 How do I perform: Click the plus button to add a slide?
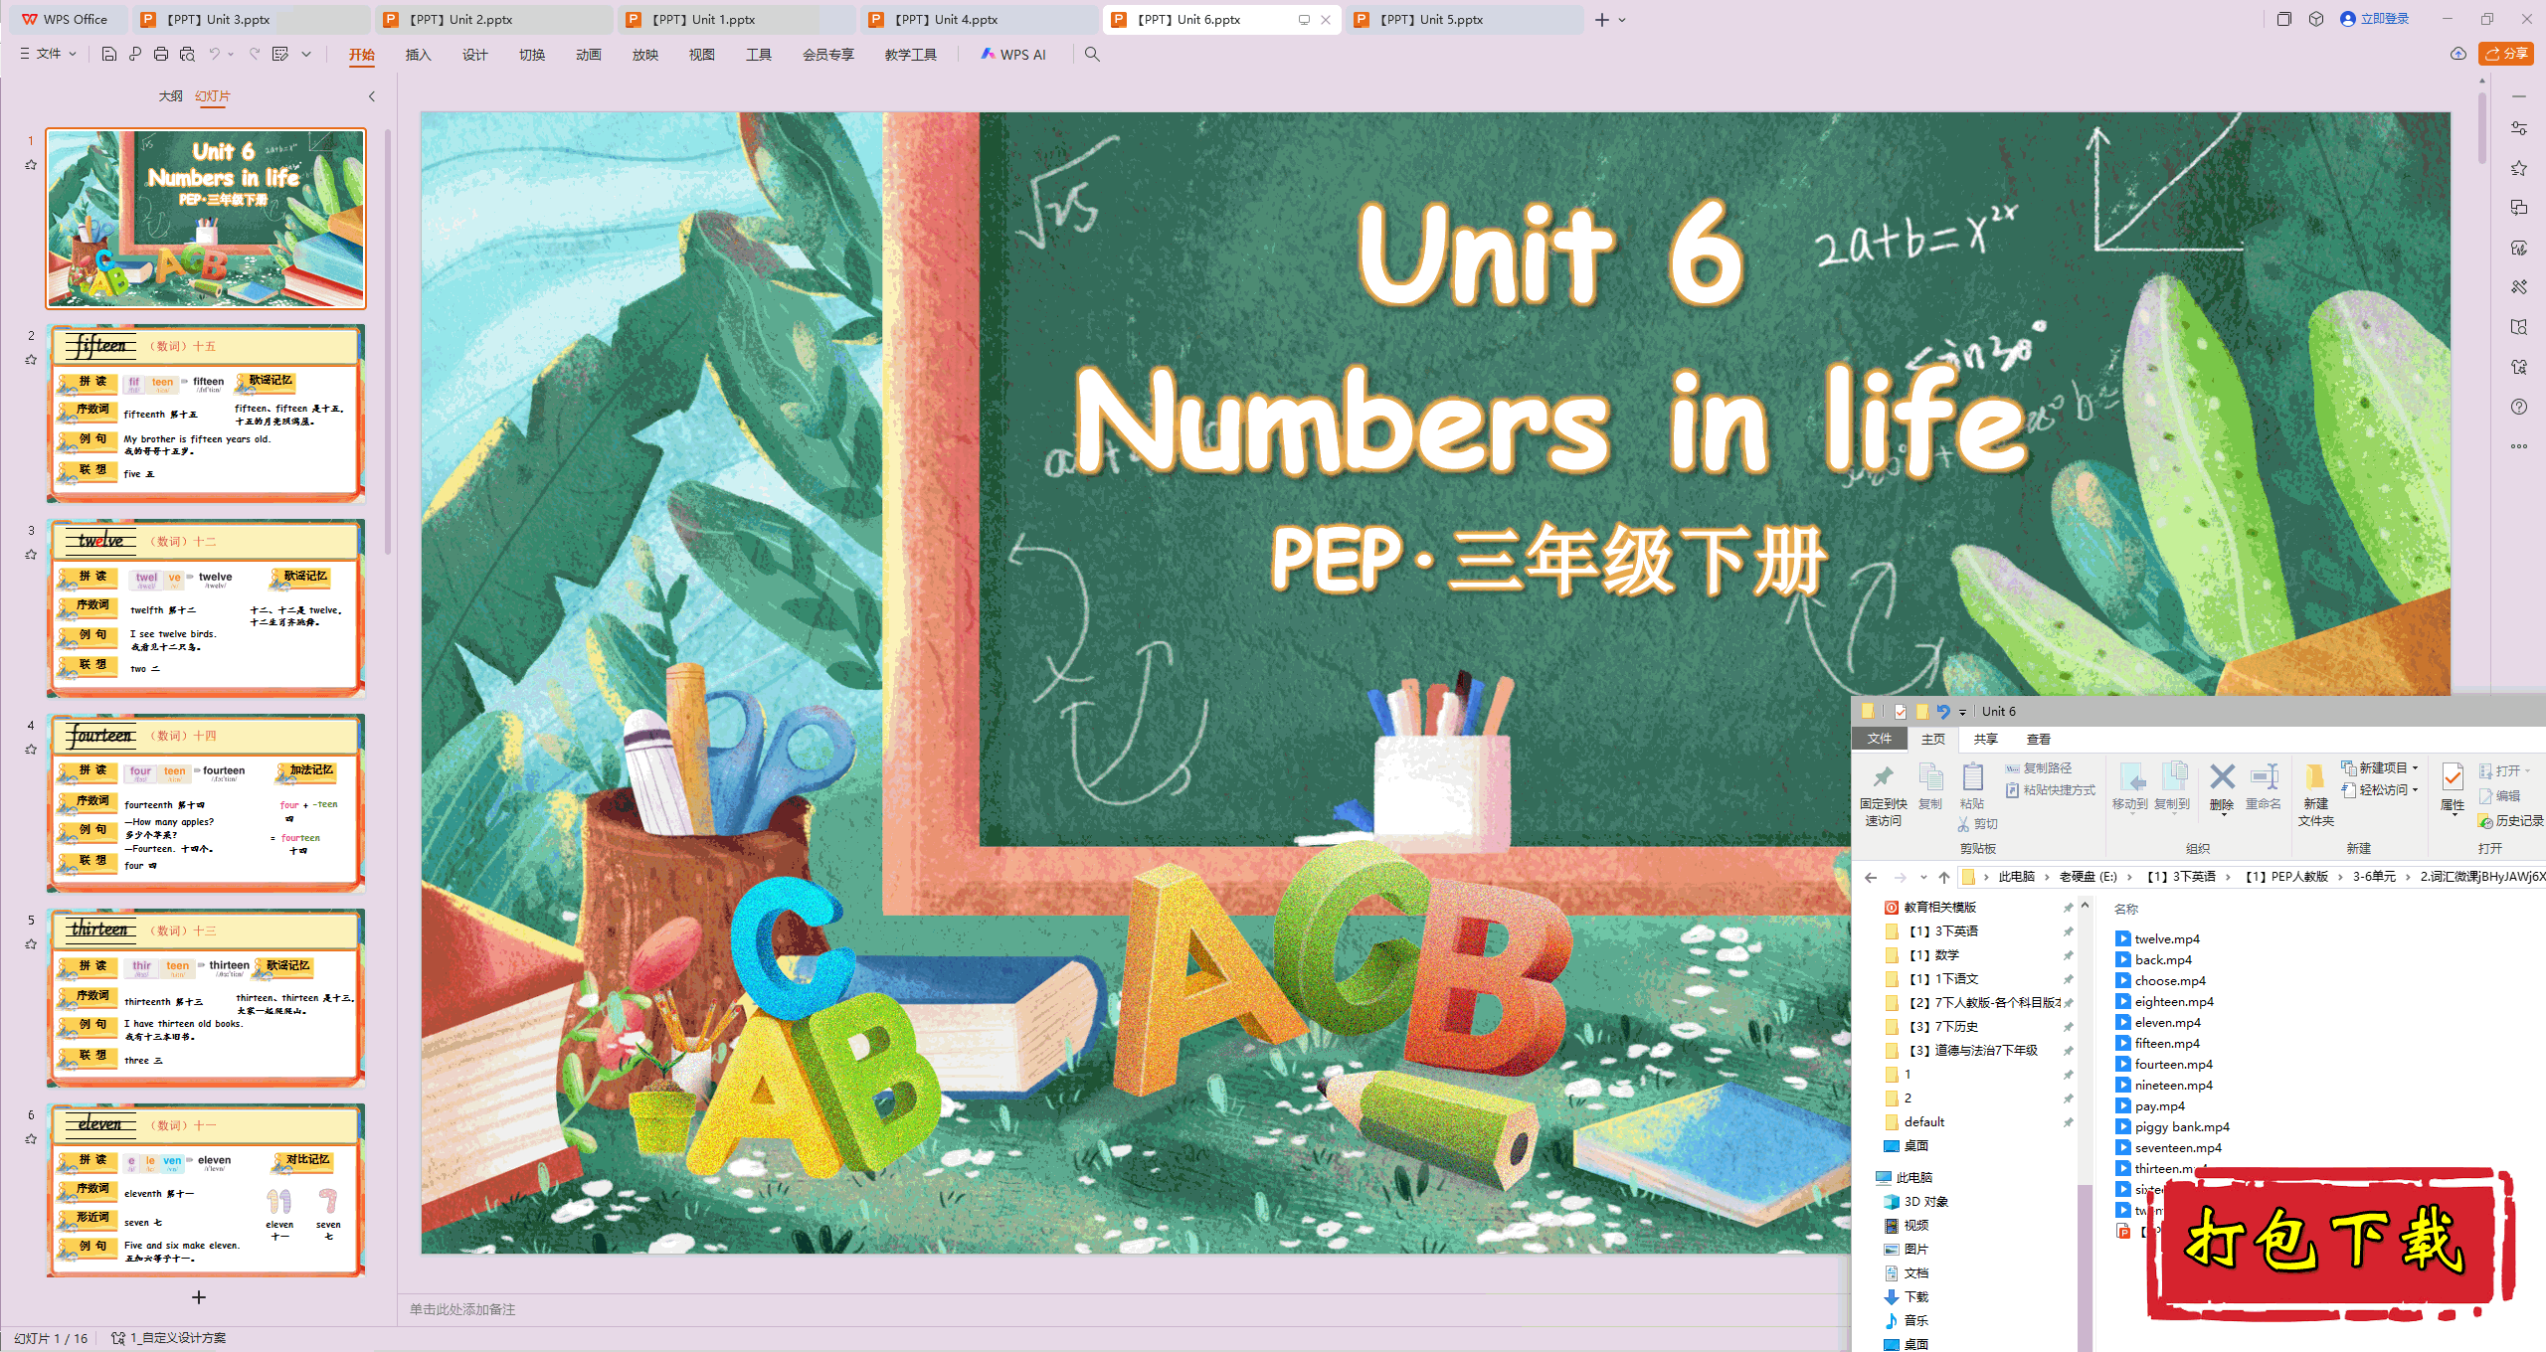pos(199,1297)
